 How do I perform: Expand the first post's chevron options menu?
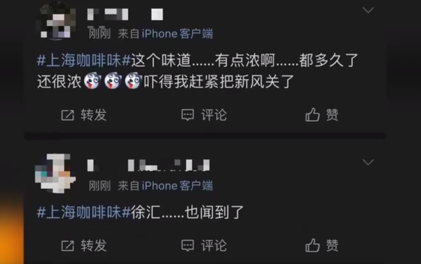coord(368,10)
